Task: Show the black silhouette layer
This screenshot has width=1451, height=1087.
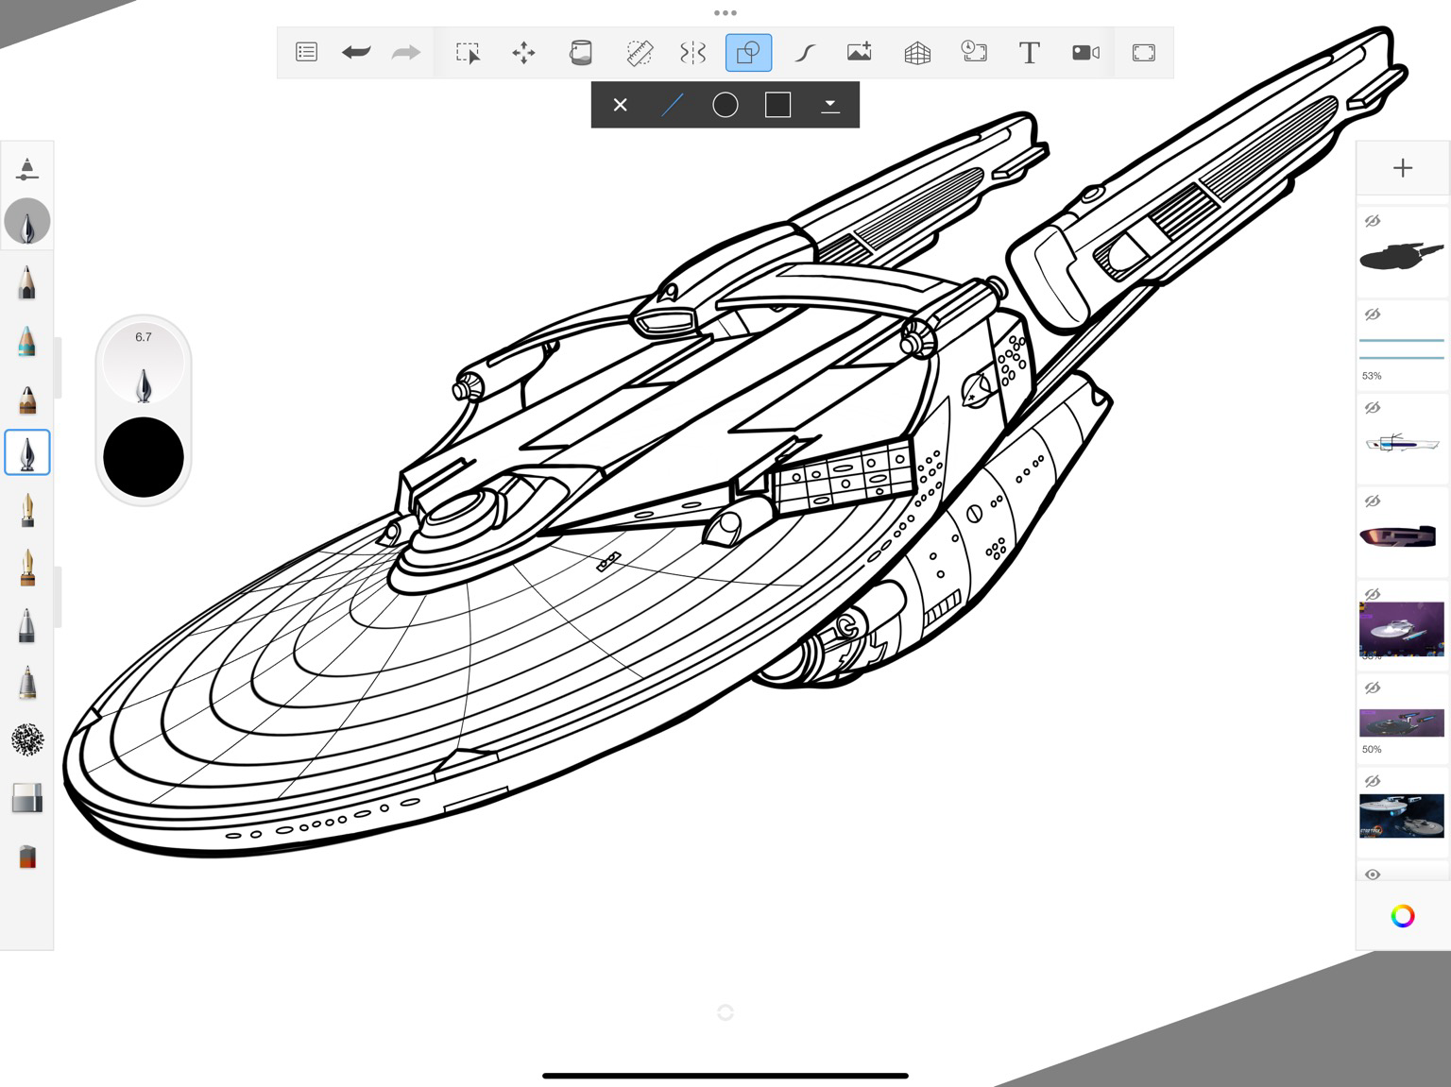Action: pos(1373,221)
